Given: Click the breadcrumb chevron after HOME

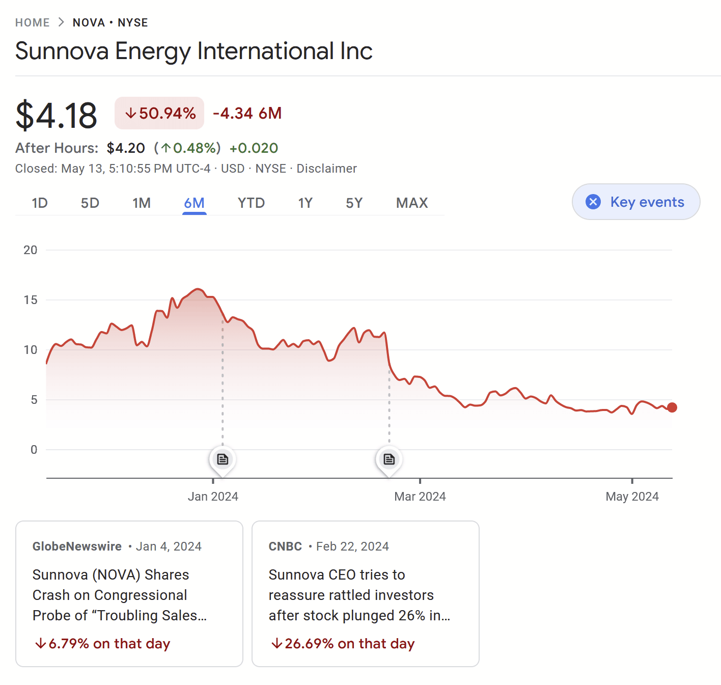Looking at the screenshot, I should (61, 22).
